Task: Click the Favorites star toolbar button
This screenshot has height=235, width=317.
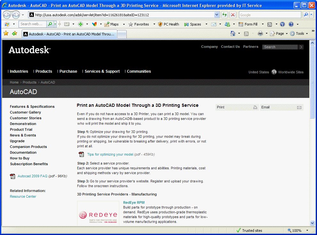Action: (139, 24)
